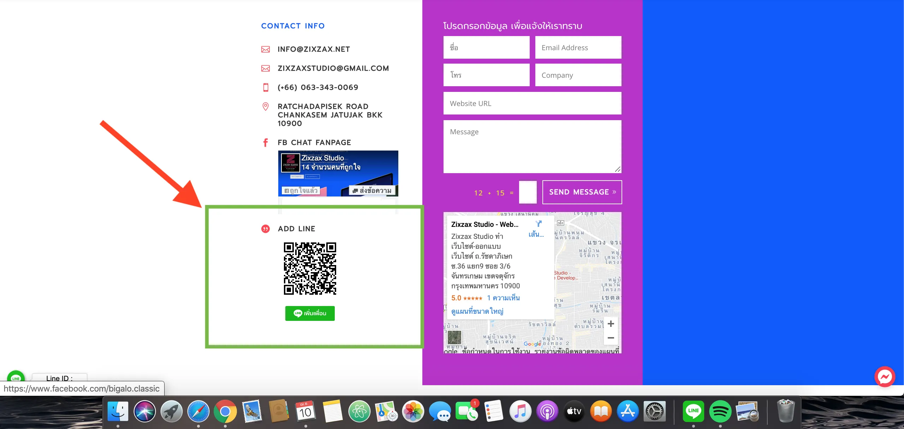Click the ADD LINE heading
904x429 pixels.
(x=297, y=229)
